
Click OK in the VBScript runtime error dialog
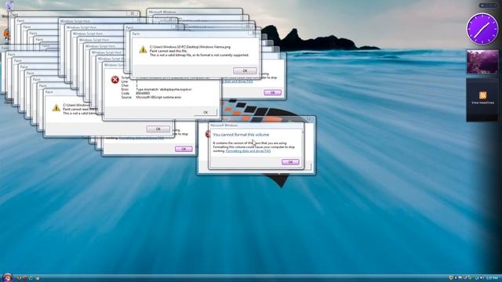pyautogui.click(x=206, y=112)
